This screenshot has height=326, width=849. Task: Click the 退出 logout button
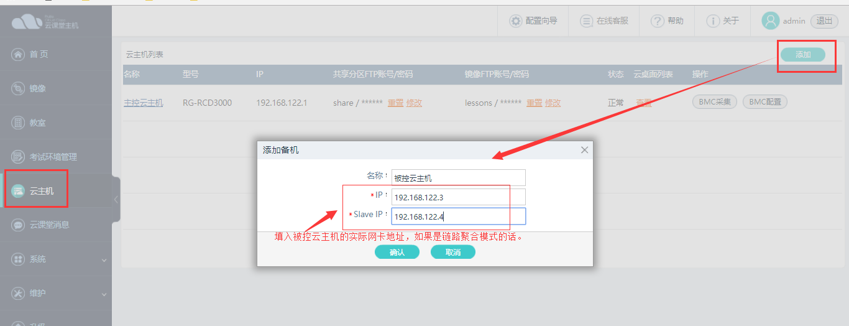(x=824, y=21)
